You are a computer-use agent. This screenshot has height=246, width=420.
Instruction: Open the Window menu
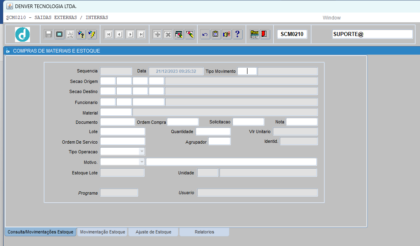(x=331, y=18)
